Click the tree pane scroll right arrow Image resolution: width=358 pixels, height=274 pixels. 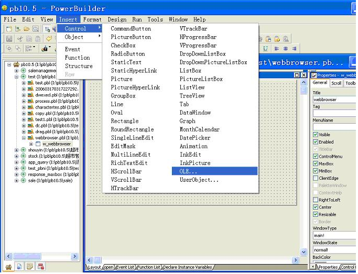[x=74, y=256]
